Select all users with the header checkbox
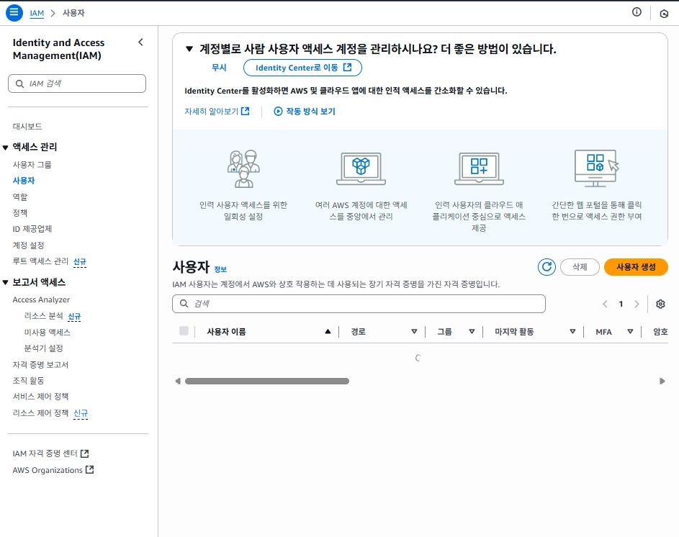 tap(184, 331)
